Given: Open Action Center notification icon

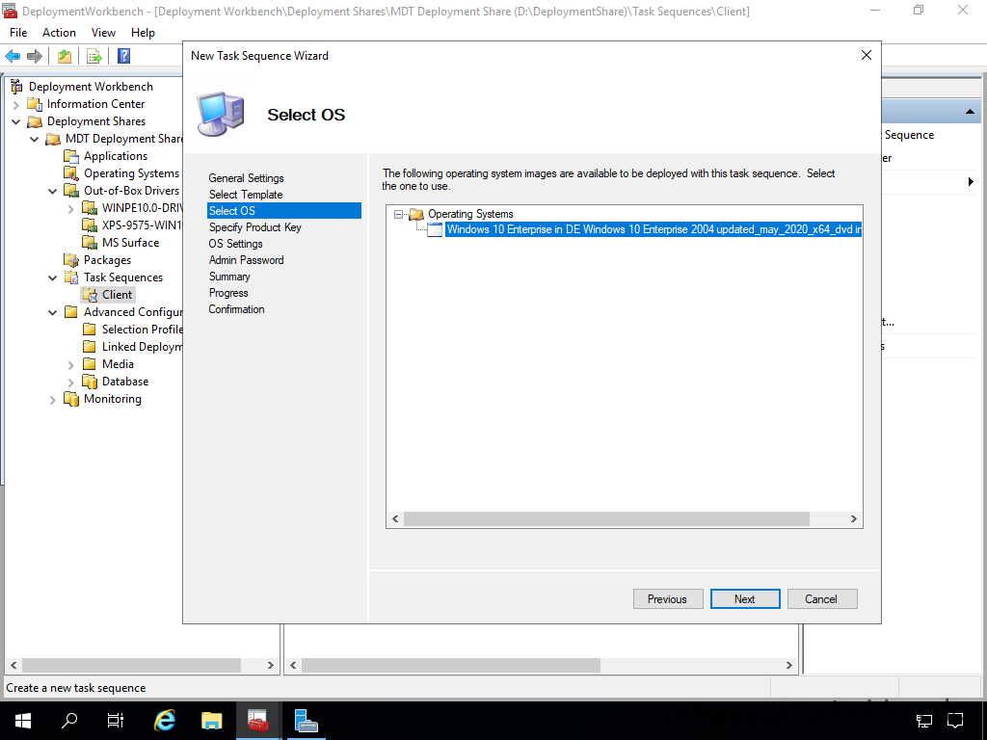Looking at the screenshot, I should (x=955, y=721).
